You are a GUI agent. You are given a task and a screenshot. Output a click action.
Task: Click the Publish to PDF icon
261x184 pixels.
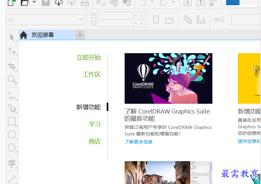click(x=214, y=3)
